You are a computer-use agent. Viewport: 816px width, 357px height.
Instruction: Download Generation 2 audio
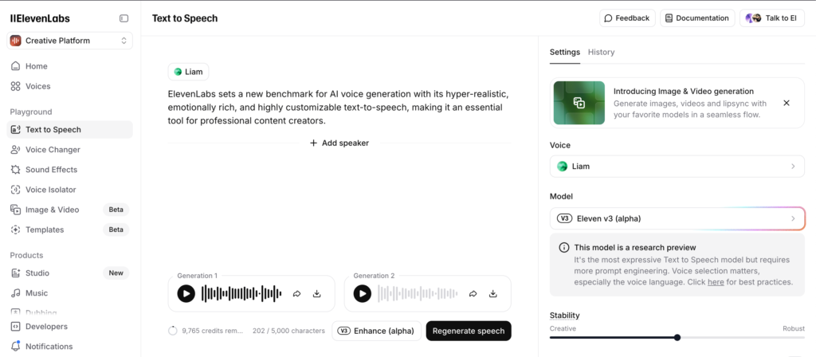click(492, 293)
